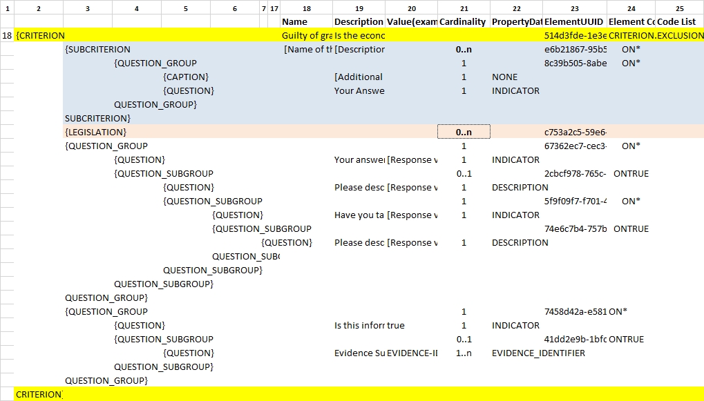
Task: Click the 1..n cardinality cell
Action: 464,353
